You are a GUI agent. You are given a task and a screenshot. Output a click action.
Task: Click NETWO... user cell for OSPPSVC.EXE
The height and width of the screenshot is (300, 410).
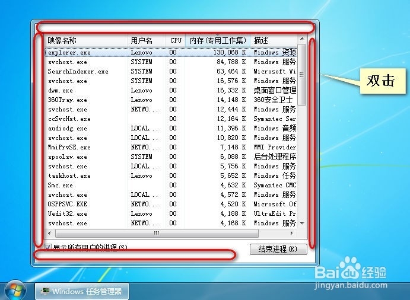tap(144, 204)
